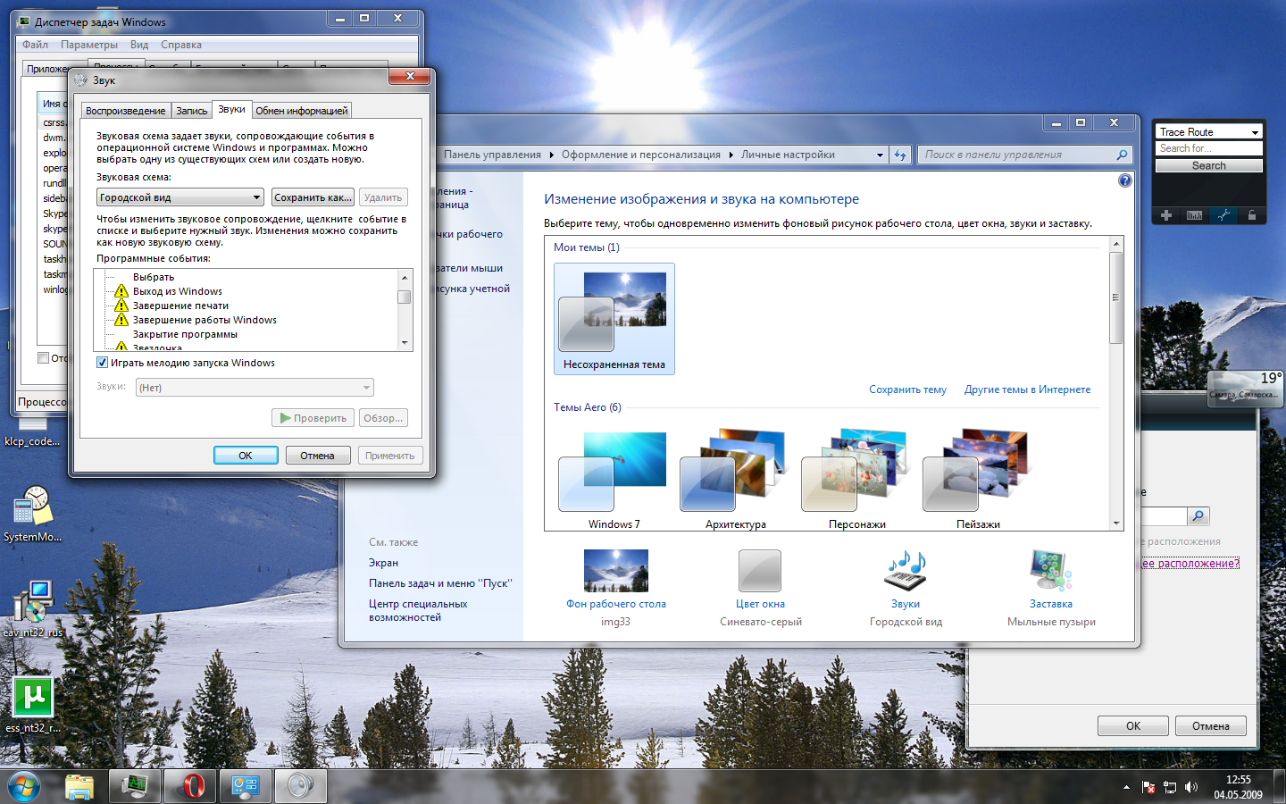Select 'Завершение печати' event
The width and height of the screenshot is (1286, 804).
point(180,306)
